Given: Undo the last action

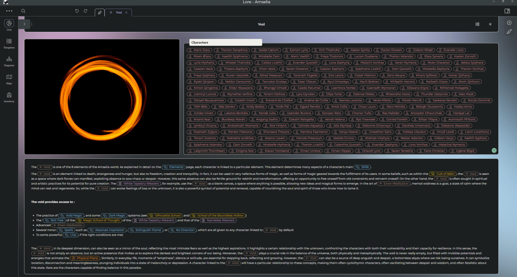Looking at the screenshot, I should [x=77, y=11].
